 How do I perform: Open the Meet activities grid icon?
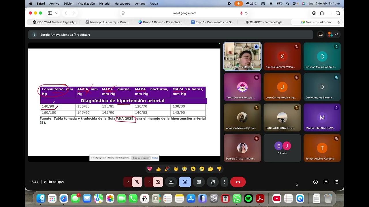[336, 182]
